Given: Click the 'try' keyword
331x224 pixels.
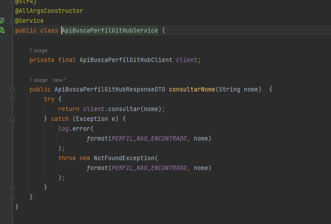Looking at the screenshot, I should (x=49, y=99).
